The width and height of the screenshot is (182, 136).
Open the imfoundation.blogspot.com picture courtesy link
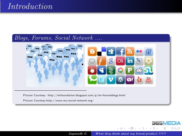pos(86,95)
